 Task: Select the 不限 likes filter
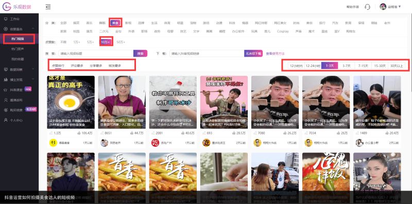point(63,42)
